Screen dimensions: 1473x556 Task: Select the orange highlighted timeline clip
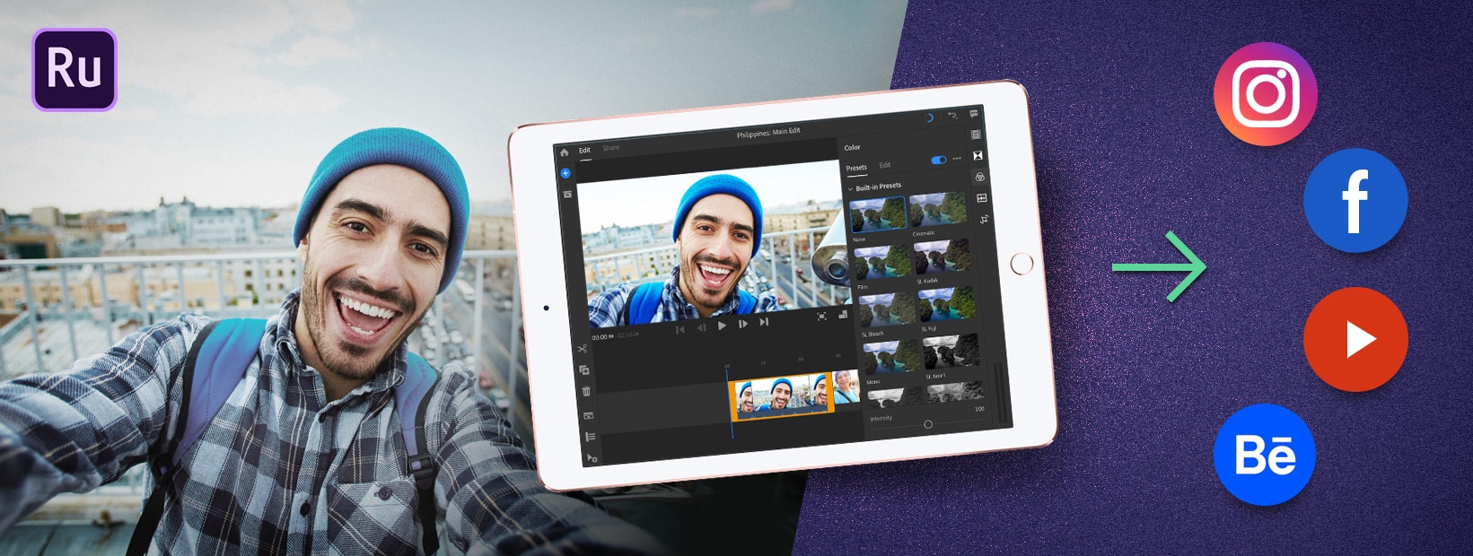(x=782, y=398)
